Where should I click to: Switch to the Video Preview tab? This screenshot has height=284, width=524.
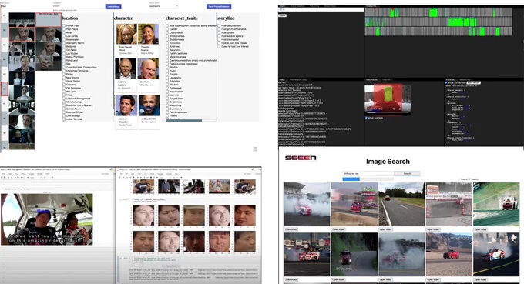(371, 80)
